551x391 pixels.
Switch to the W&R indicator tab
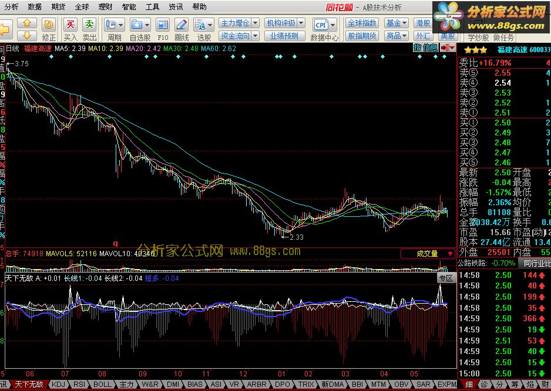pos(150,385)
